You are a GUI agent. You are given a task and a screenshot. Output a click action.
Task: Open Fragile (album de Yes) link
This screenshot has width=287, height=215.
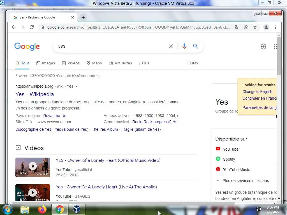(x=141, y=129)
